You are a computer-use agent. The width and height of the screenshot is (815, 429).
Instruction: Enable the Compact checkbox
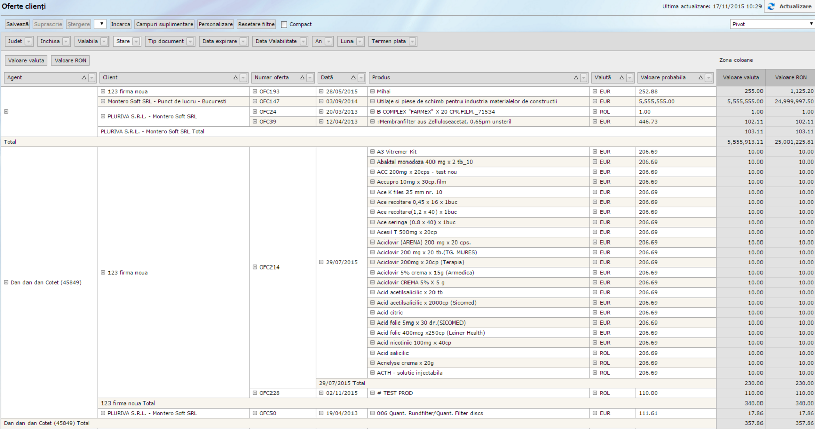284,24
